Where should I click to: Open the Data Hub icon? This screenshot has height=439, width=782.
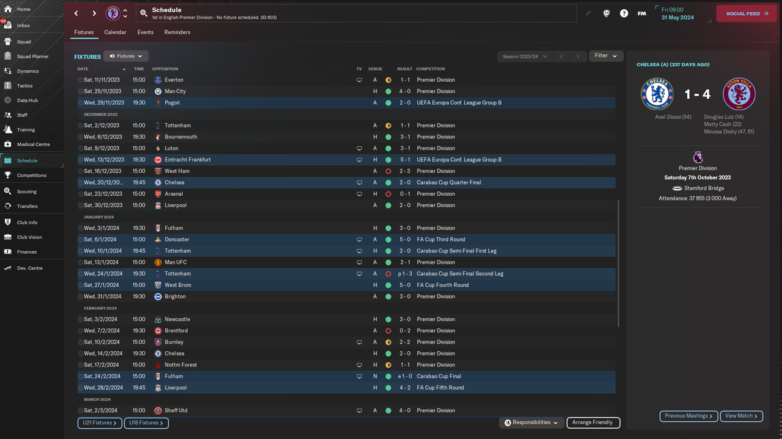[8, 101]
